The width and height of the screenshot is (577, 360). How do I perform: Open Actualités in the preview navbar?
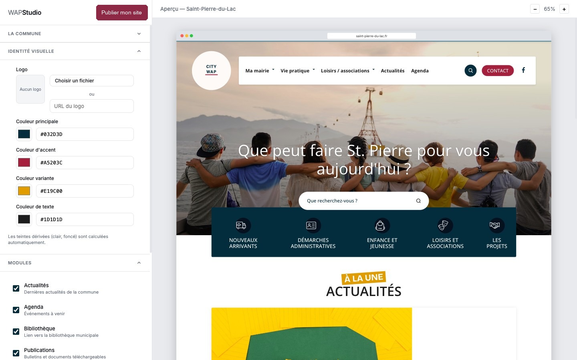click(393, 71)
